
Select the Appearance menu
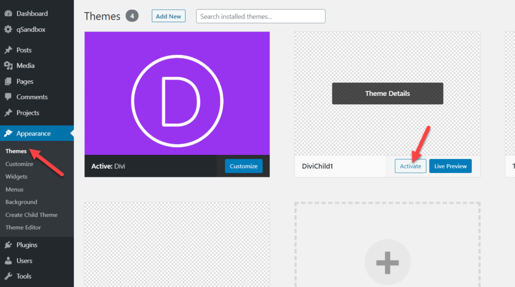pyautogui.click(x=37, y=133)
